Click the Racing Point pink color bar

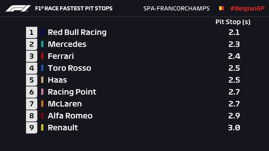pos(42,91)
